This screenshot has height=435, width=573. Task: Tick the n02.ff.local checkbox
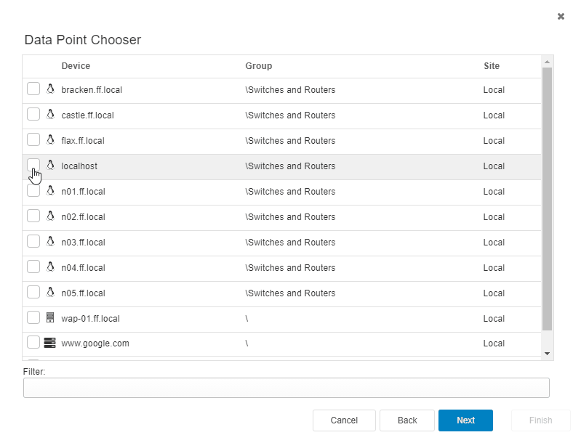pyautogui.click(x=33, y=216)
